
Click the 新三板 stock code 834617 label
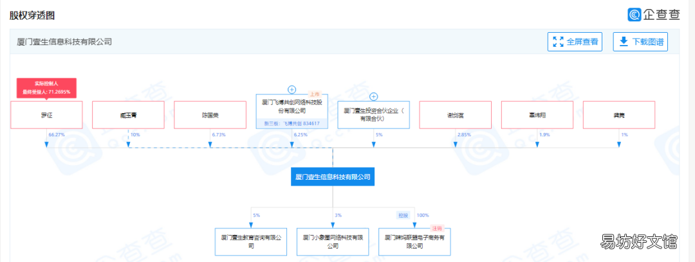292,123
